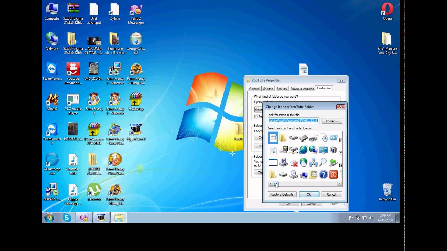The width and height of the screenshot is (447, 251).
Task: Open the Sharing tab
Action: pos(268,89)
